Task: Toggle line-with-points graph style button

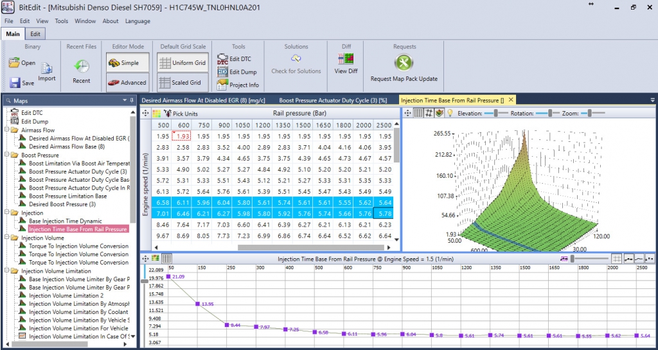Action: tap(628, 259)
